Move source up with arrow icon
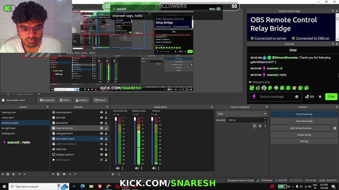 (70, 174)
